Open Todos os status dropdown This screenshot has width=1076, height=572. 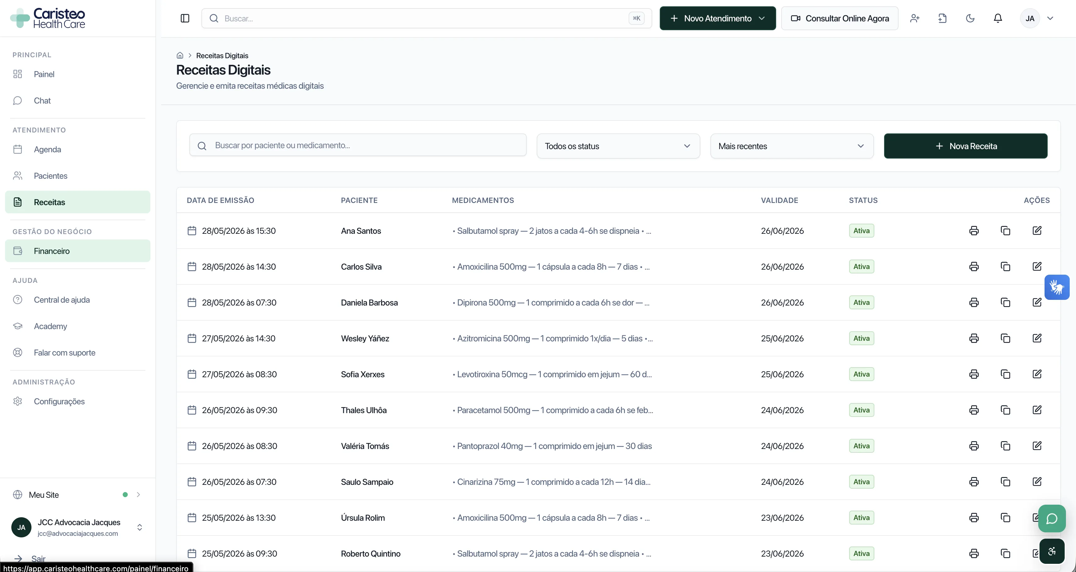click(618, 146)
